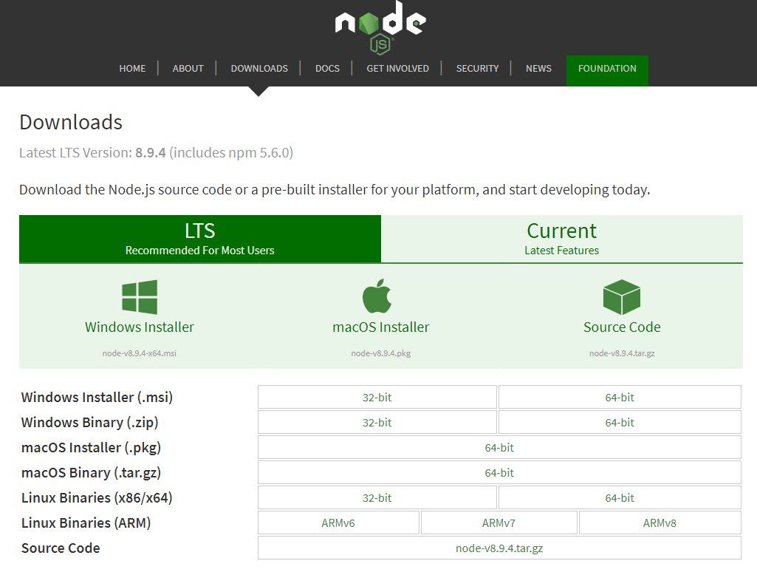Click the Node.js logo in header
Screen dimensions: 757x575
pyautogui.click(x=380, y=27)
